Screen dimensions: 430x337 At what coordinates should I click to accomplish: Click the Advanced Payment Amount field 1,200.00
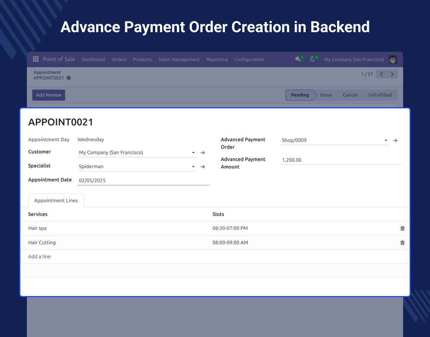(x=341, y=160)
